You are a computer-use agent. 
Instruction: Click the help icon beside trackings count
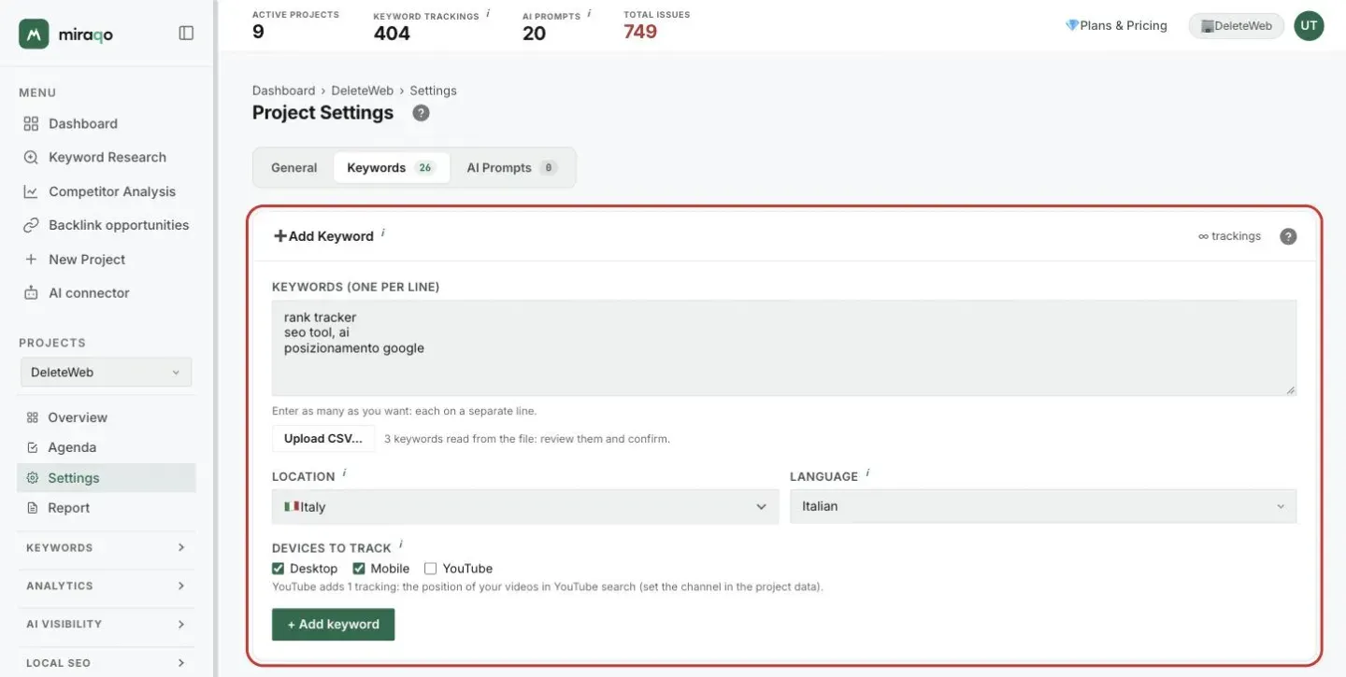coord(1288,236)
